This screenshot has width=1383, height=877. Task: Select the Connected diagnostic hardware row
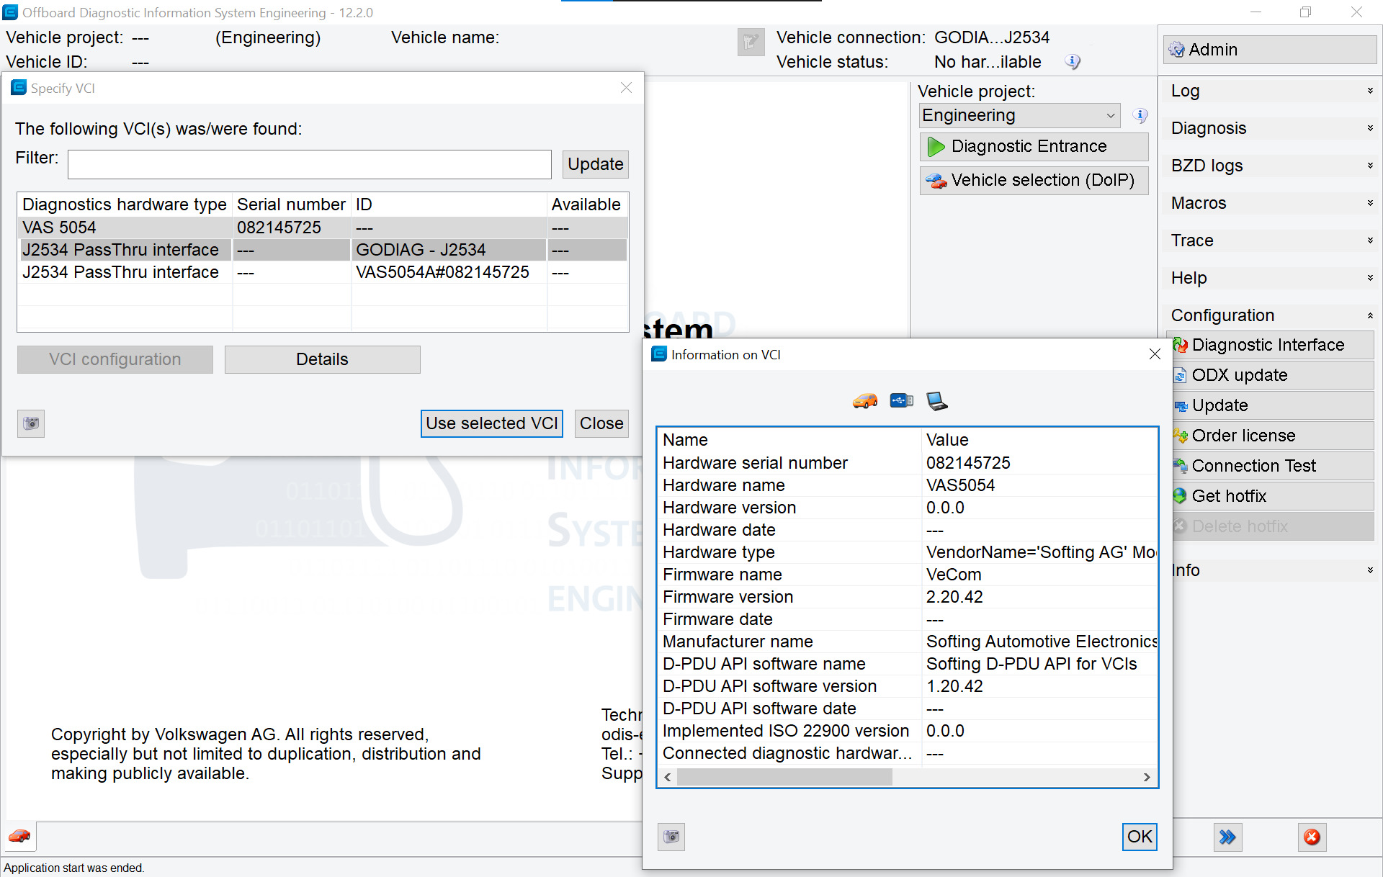point(908,753)
